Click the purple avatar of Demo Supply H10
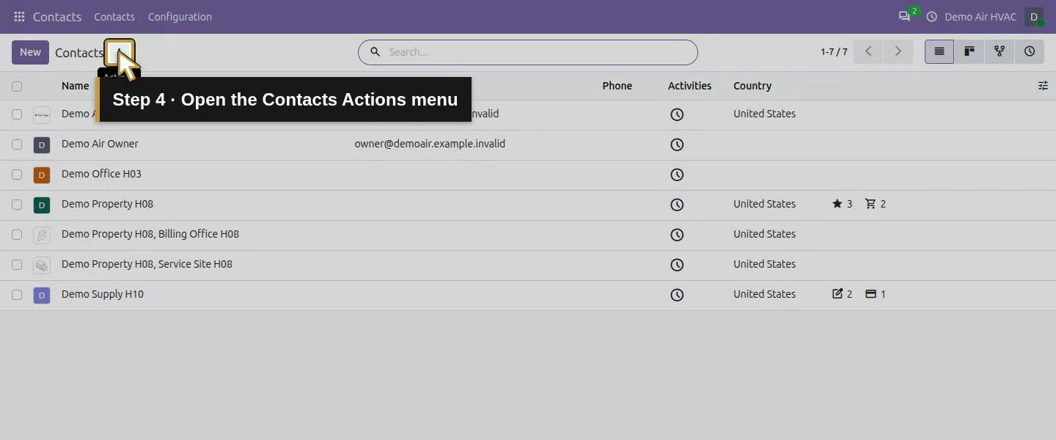The width and height of the screenshot is (1056, 440). point(42,296)
